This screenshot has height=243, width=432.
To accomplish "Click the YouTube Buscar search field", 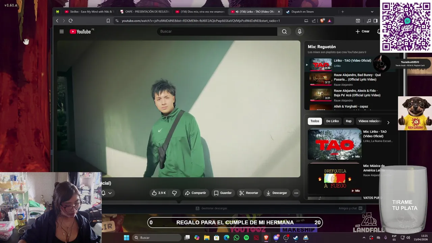I will pos(217,31).
